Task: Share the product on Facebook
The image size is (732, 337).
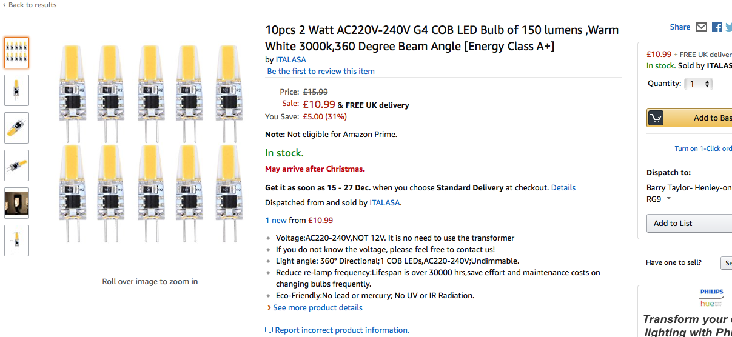Action: [x=717, y=27]
